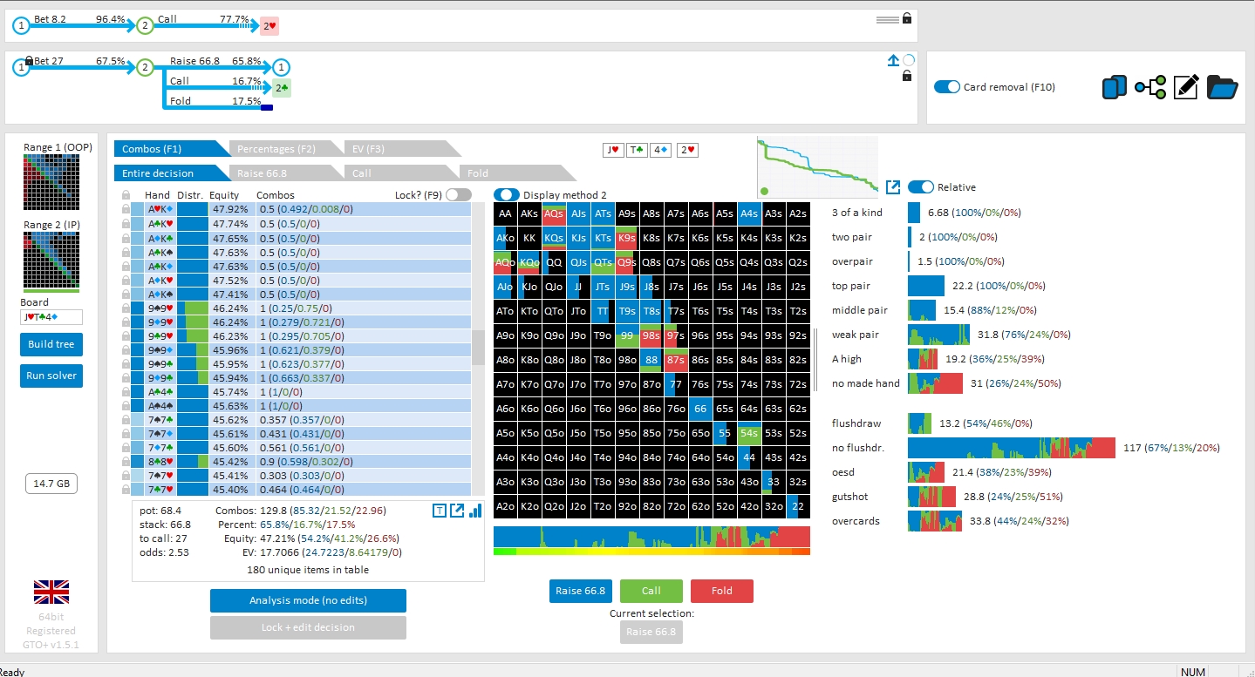
Task: Click the lock icon on the A♥K◆ row
Action: click(126, 209)
